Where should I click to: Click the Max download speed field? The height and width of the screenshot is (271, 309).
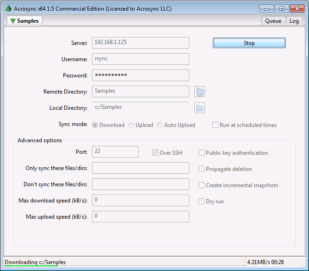click(x=141, y=200)
